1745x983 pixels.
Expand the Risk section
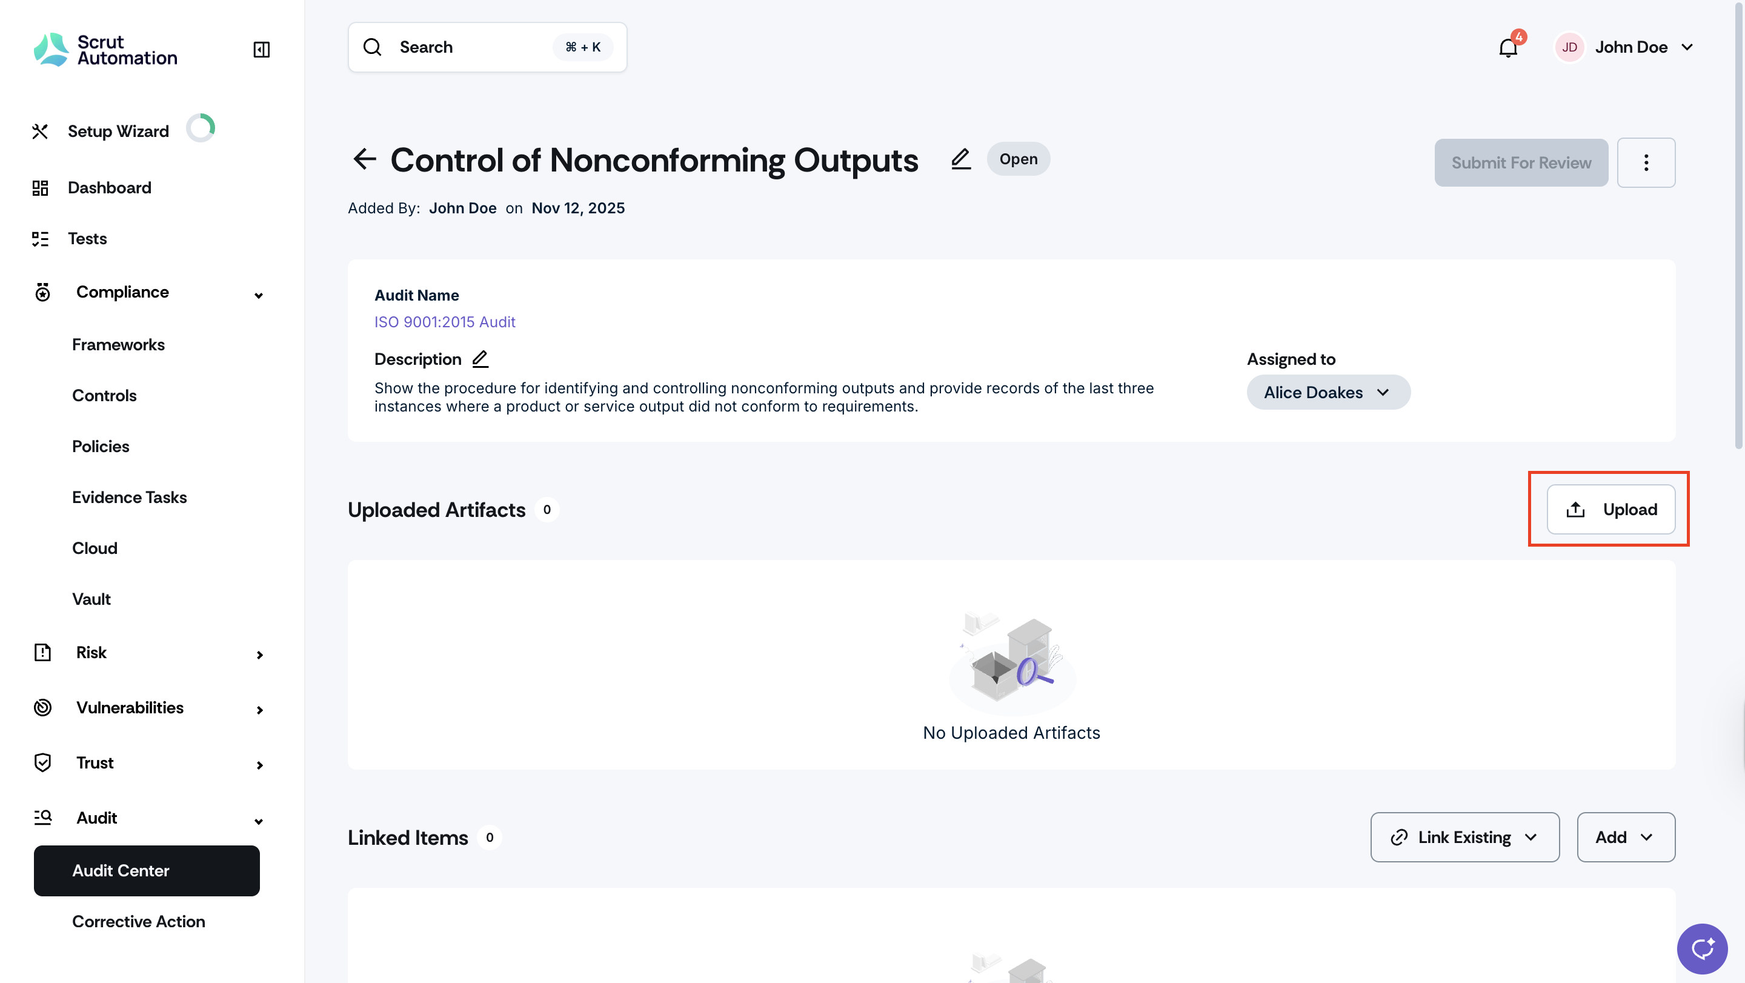259,655
